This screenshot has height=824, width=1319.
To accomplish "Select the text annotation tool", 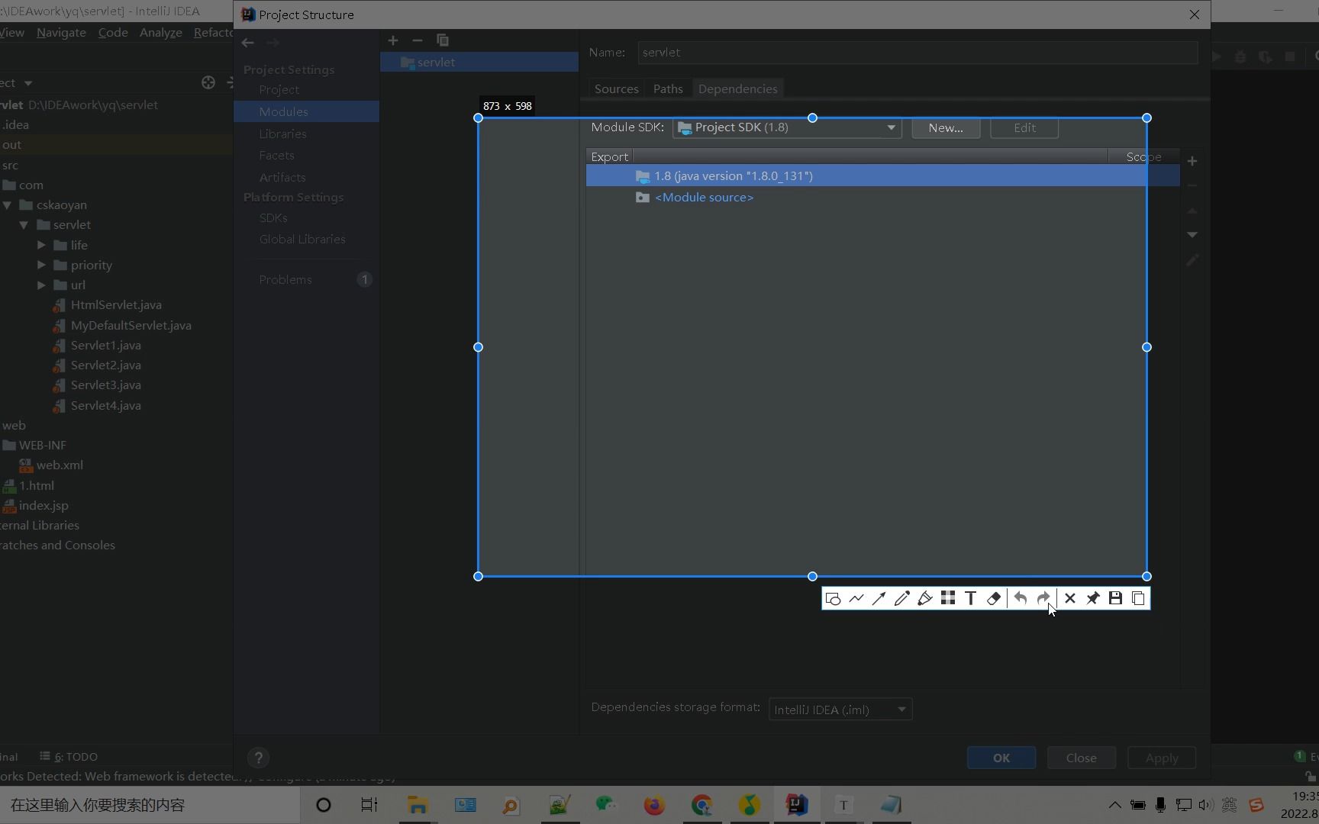I will pyautogui.click(x=971, y=599).
